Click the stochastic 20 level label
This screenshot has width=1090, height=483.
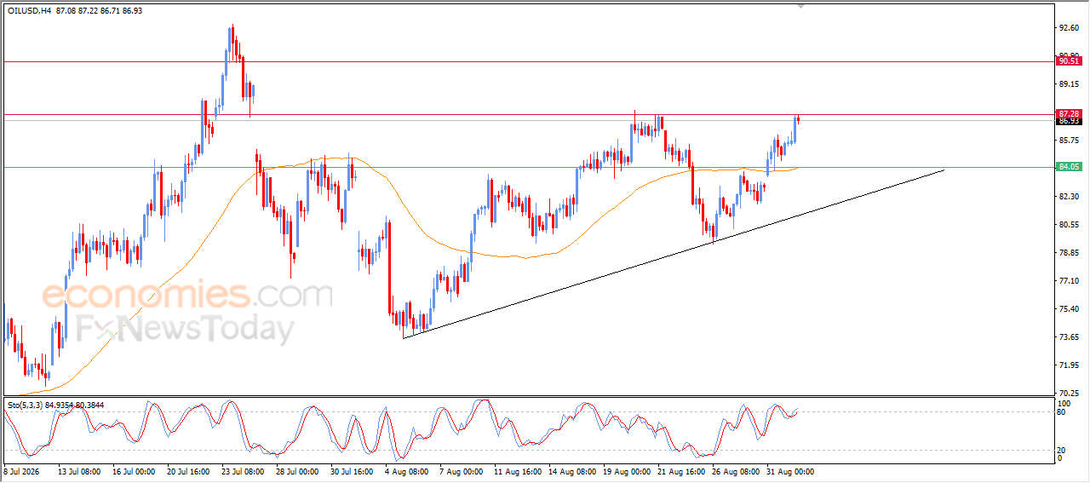pos(1062,450)
